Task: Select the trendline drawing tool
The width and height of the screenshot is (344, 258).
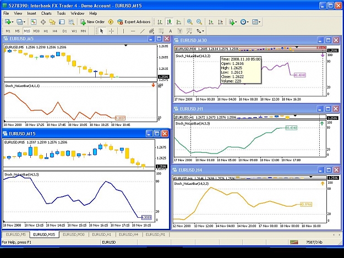Action: (x=142, y=31)
